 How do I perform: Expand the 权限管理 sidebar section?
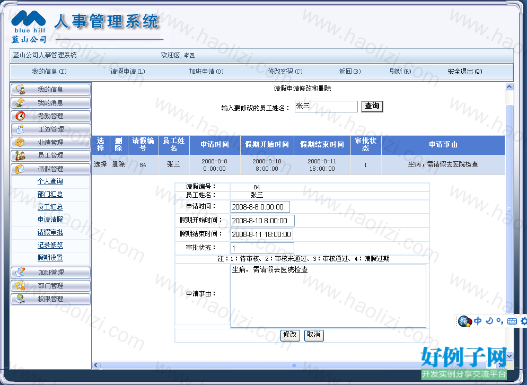coord(50,299)
